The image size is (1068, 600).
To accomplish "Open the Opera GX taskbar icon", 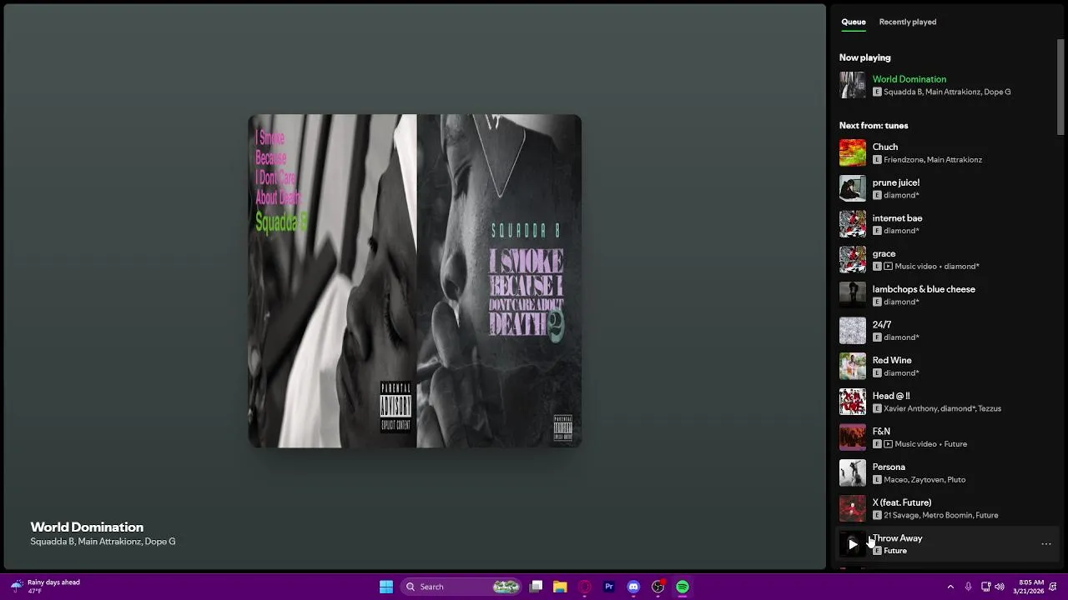I will click(x=585, y=587).
